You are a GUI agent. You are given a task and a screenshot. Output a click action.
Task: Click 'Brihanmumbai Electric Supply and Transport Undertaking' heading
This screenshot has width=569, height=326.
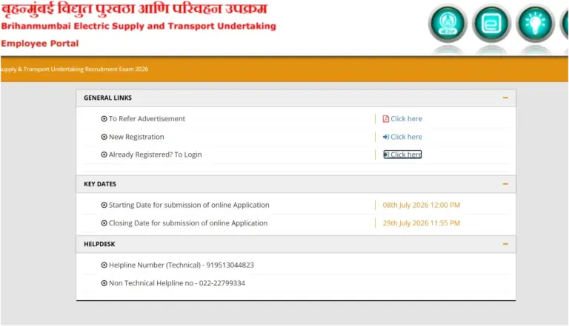139,26
